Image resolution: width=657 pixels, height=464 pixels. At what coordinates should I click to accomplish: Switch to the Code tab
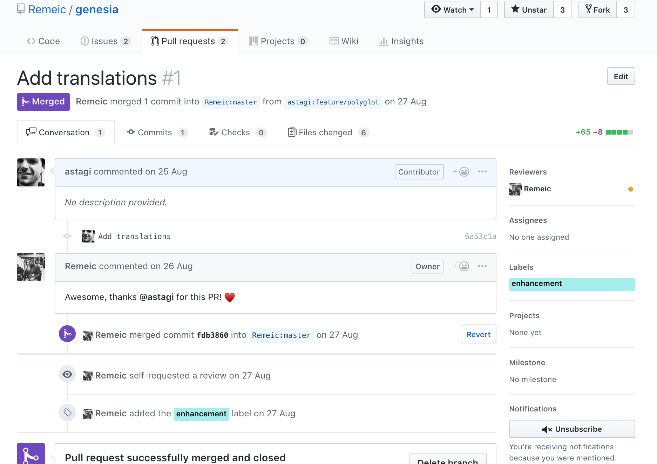click(43, 41)
